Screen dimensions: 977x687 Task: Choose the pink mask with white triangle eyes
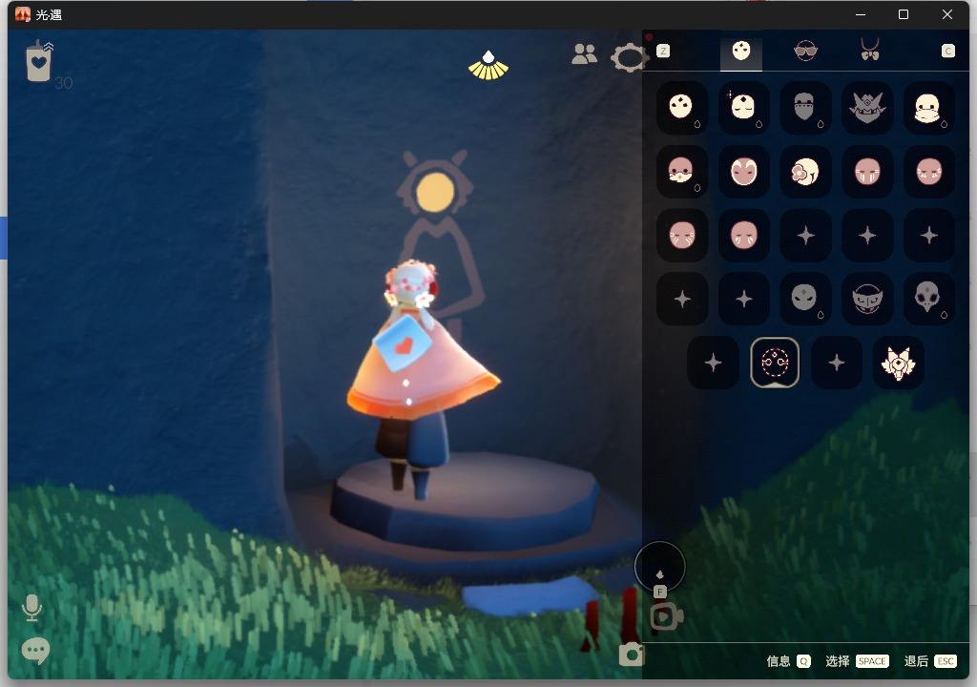coord(928,172)
